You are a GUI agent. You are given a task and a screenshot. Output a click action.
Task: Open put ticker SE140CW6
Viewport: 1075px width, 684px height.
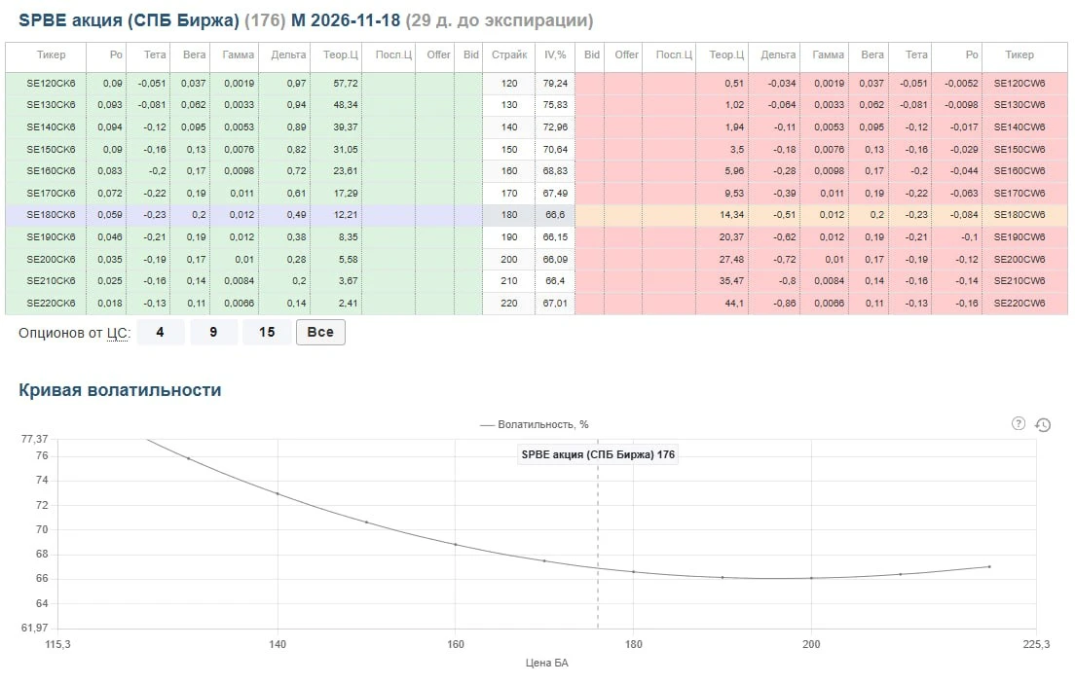tap(1019, 126)
